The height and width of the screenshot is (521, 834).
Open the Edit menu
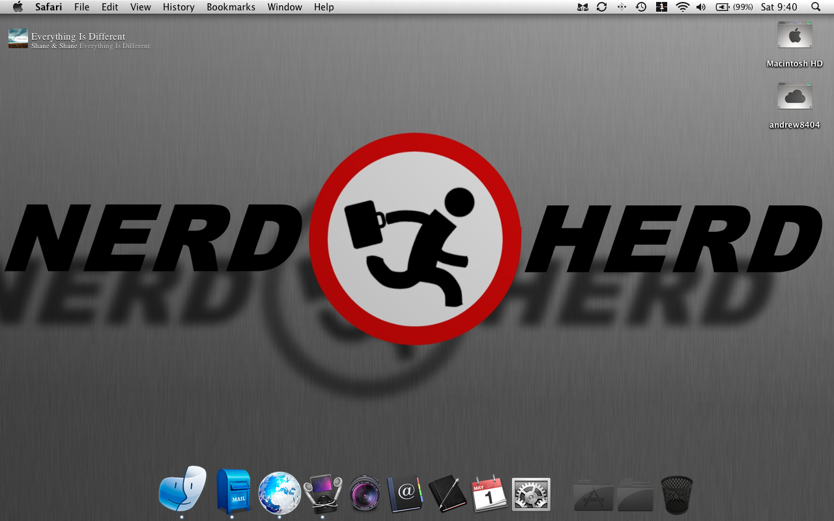pyautogui.click(x=110, y=7)
